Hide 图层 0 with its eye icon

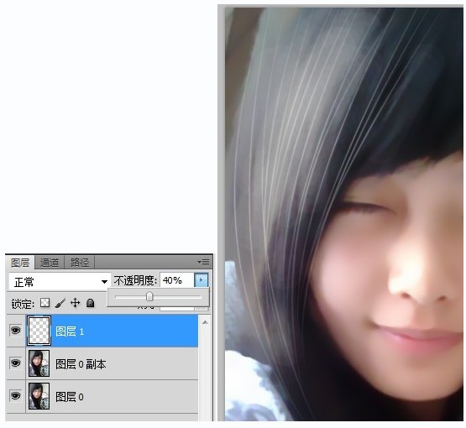click(15, 395)
